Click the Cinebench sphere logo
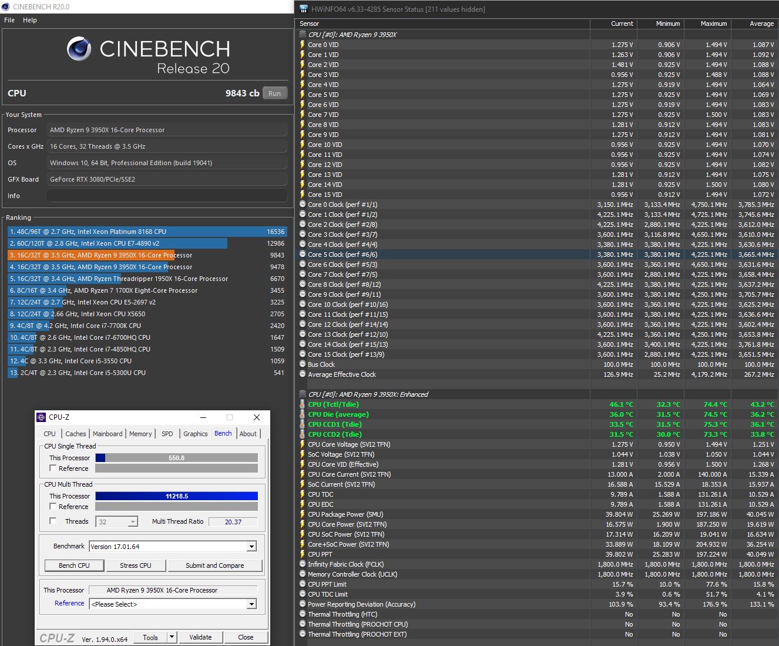Viewport: 779px width, 646px height. tap(79, 49)
